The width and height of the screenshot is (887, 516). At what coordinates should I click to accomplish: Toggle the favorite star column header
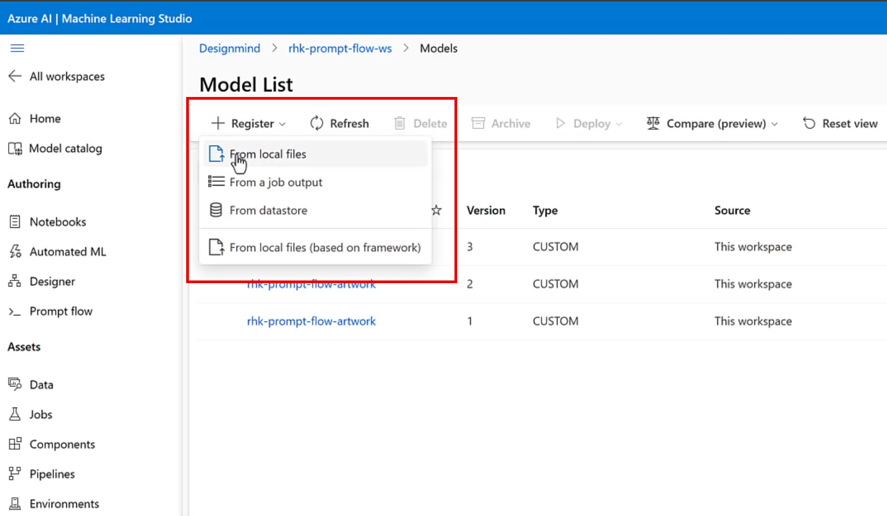(436, 210)
